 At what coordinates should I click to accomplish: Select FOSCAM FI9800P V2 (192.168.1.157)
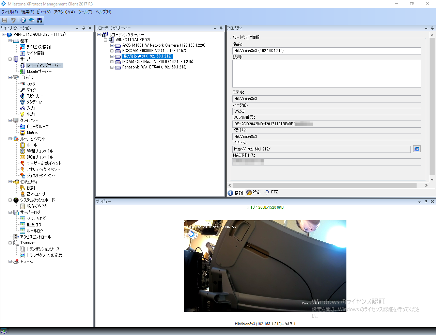pos(154,51)
